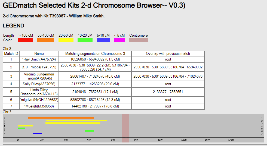267x146 pixels.
Task: Click the blue segment bar for match 7
Action: click(x=37, y=134)
